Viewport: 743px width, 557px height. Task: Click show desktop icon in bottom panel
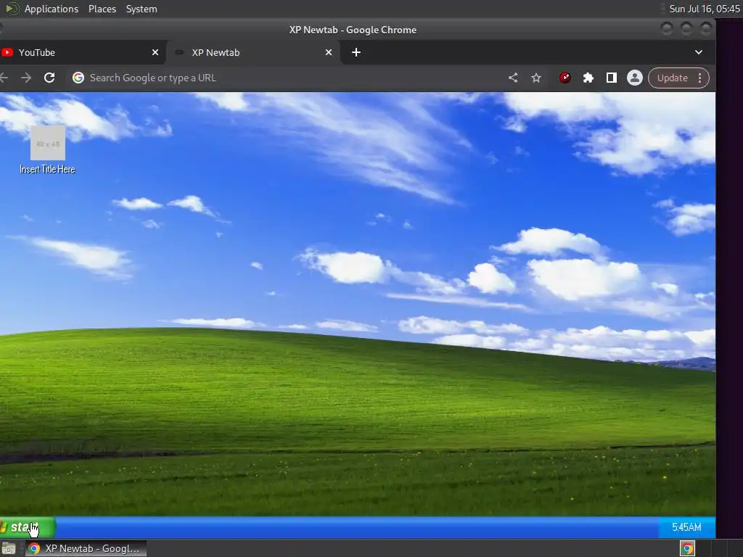9,549
